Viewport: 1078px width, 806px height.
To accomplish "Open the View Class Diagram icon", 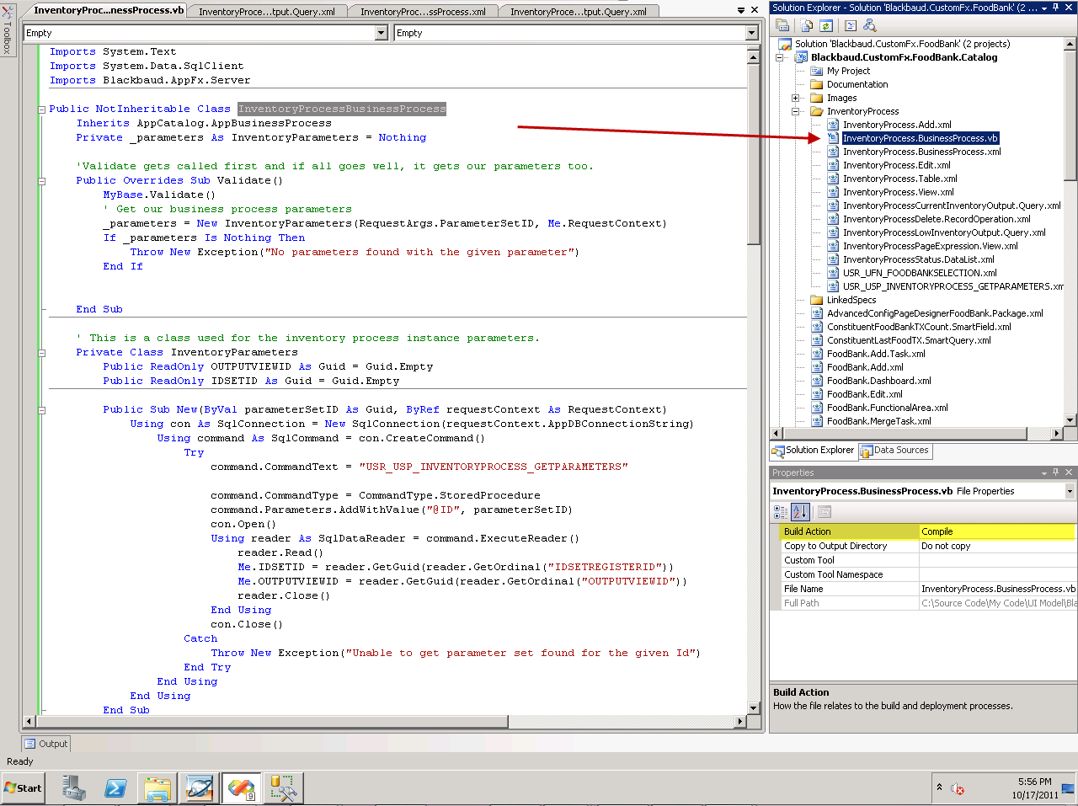I will click(x=870, y=26).
